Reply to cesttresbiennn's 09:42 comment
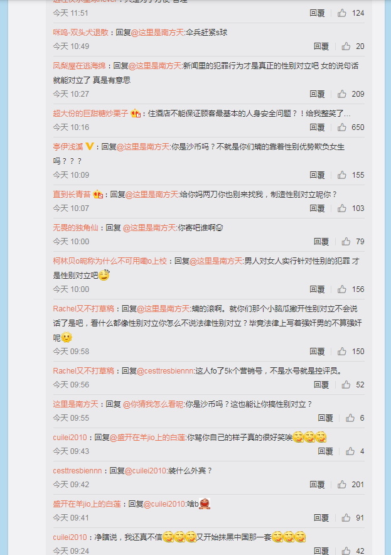Image resolution: width=391 pixels, height=555 pixels. point(317,485)
